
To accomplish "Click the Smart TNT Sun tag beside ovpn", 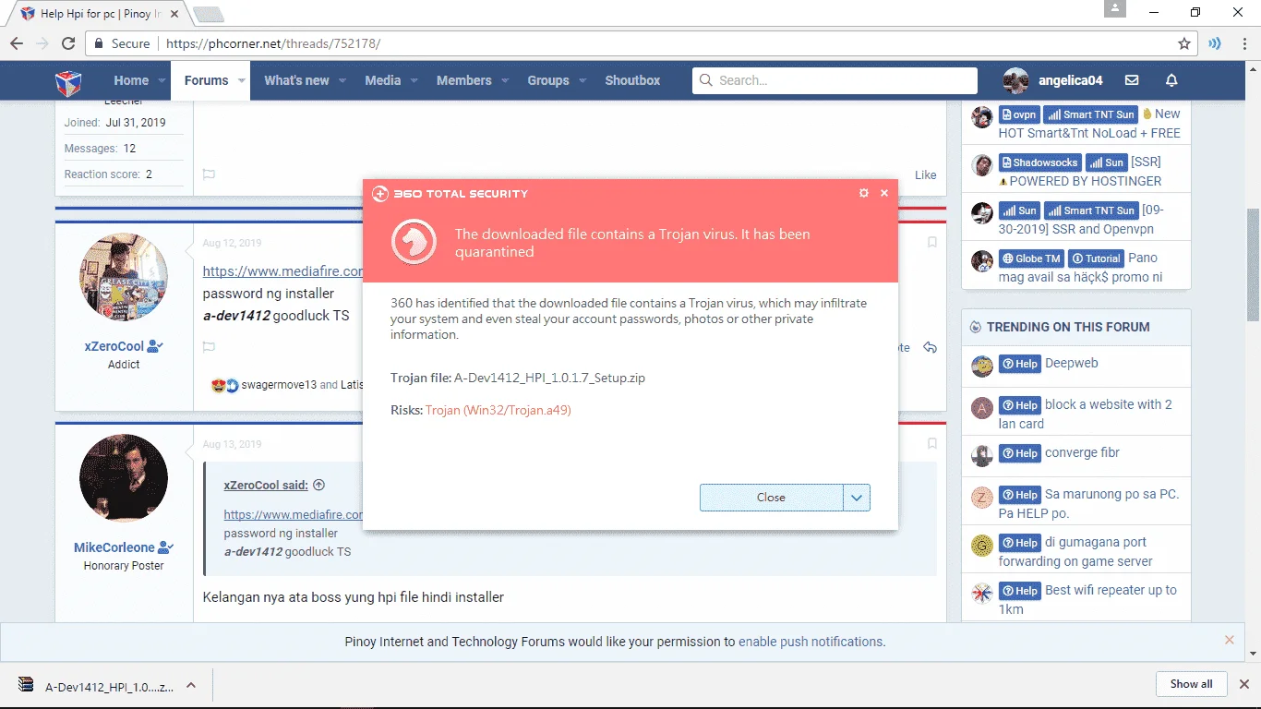I will click(1091, 114).
